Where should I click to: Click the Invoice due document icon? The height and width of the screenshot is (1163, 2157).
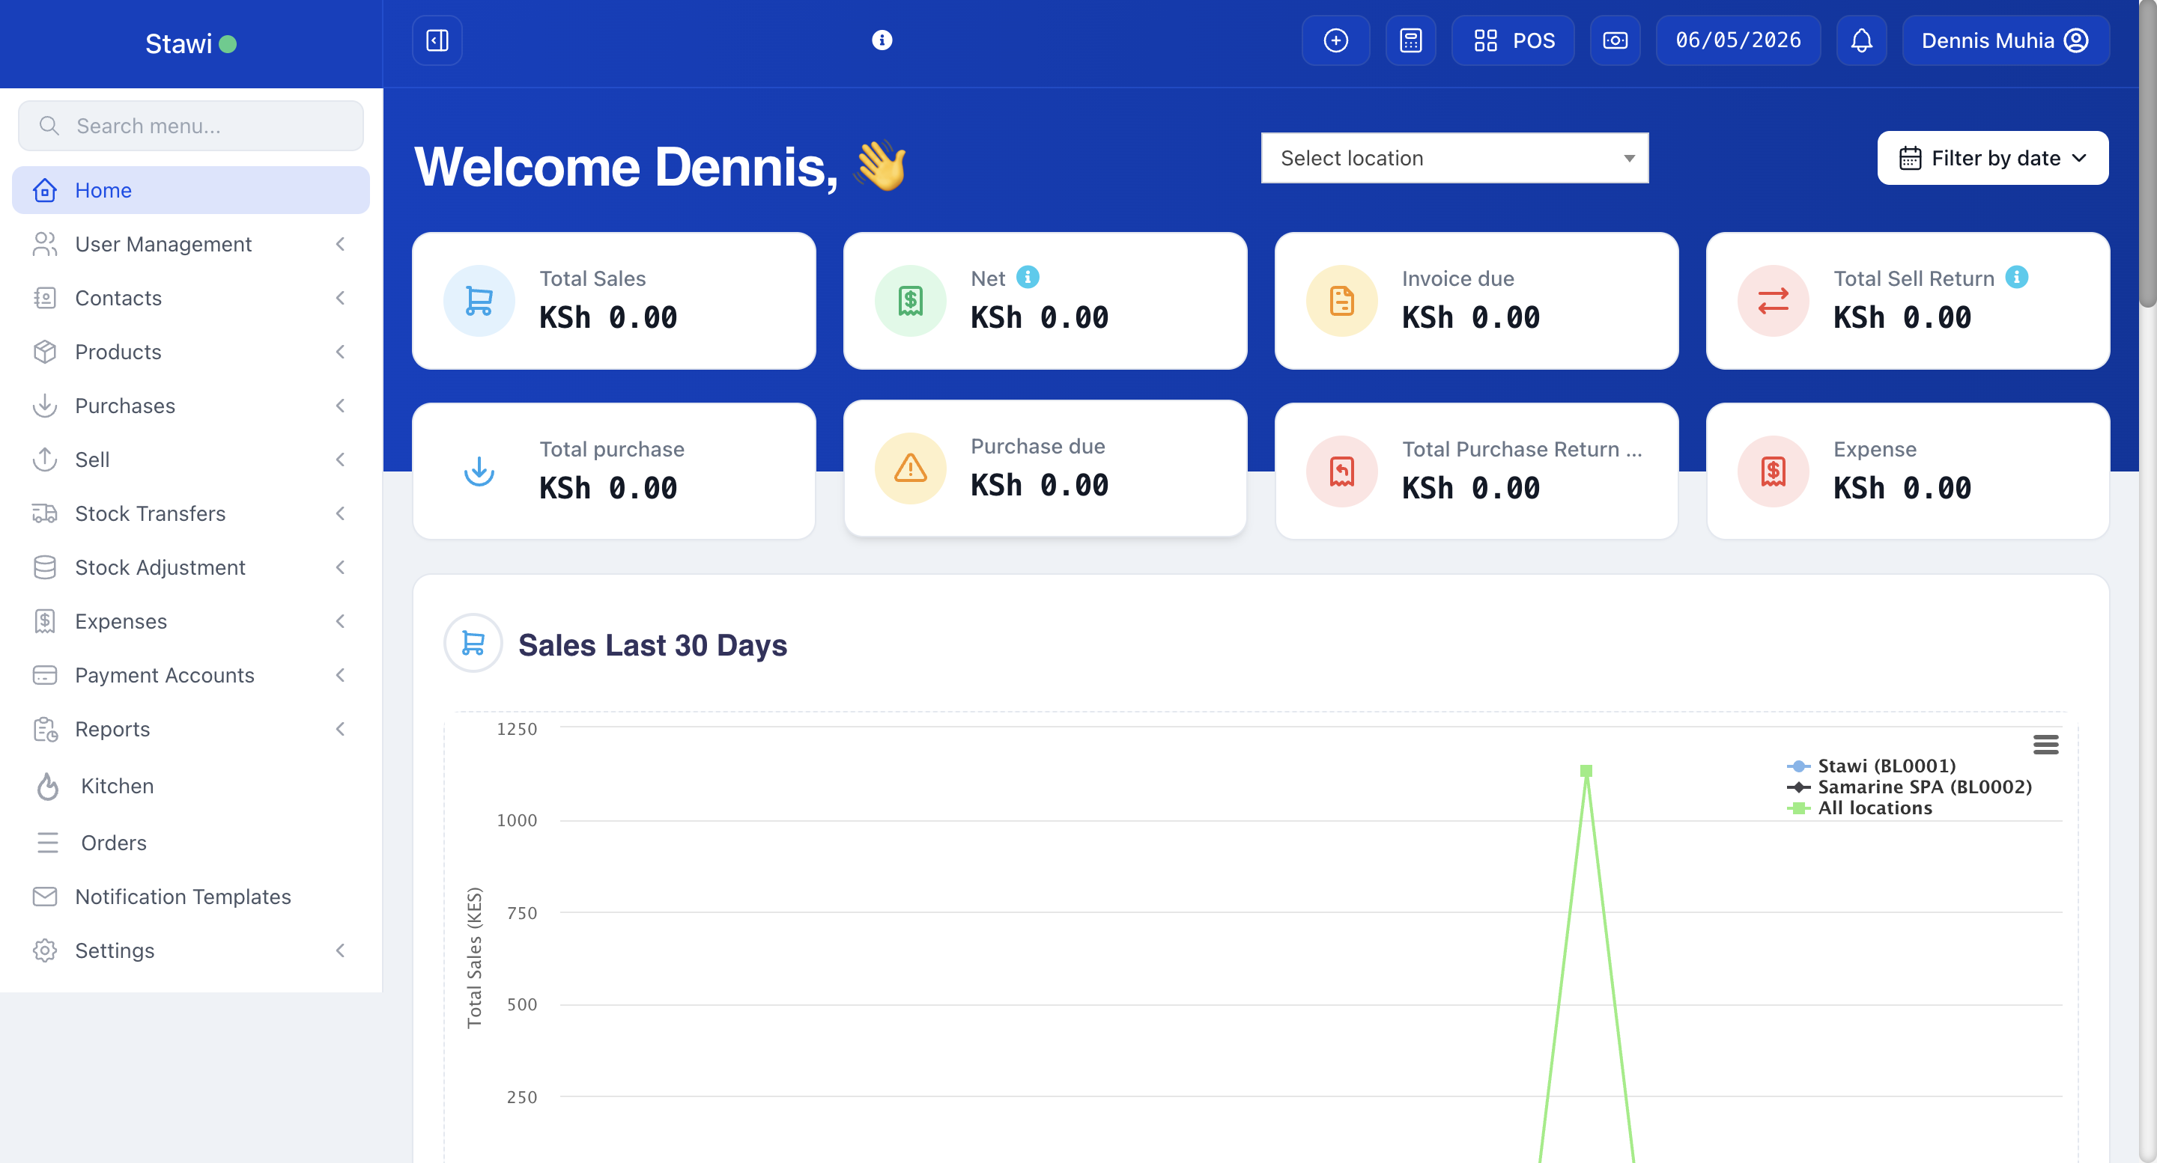pos(1341,300)
